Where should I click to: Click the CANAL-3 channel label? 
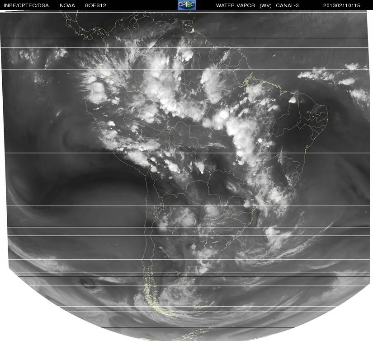pos(288,5)
